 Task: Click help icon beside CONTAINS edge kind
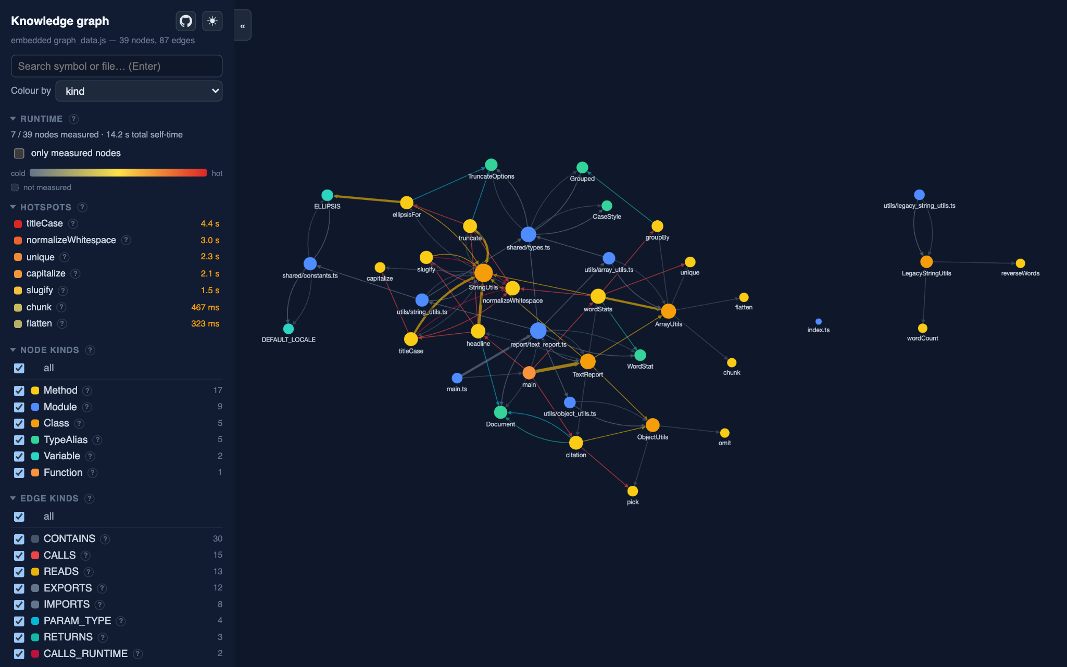coord(105,539)
